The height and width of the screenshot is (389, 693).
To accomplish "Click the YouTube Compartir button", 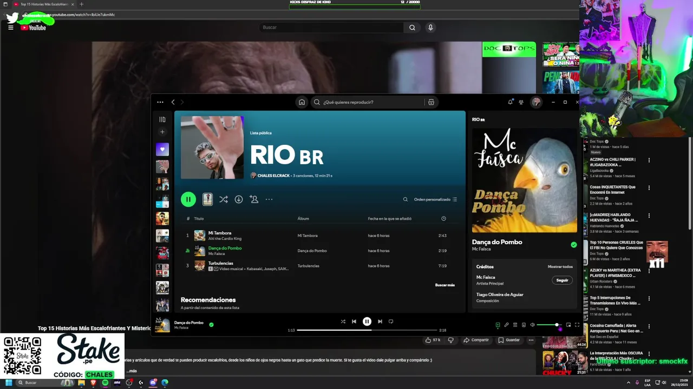I will tap(476, 340).
